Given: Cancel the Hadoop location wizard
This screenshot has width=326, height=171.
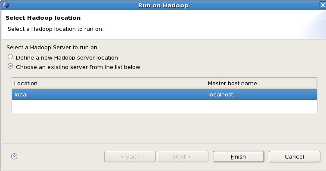Looking at the screenshot, I should click(294, 157).
